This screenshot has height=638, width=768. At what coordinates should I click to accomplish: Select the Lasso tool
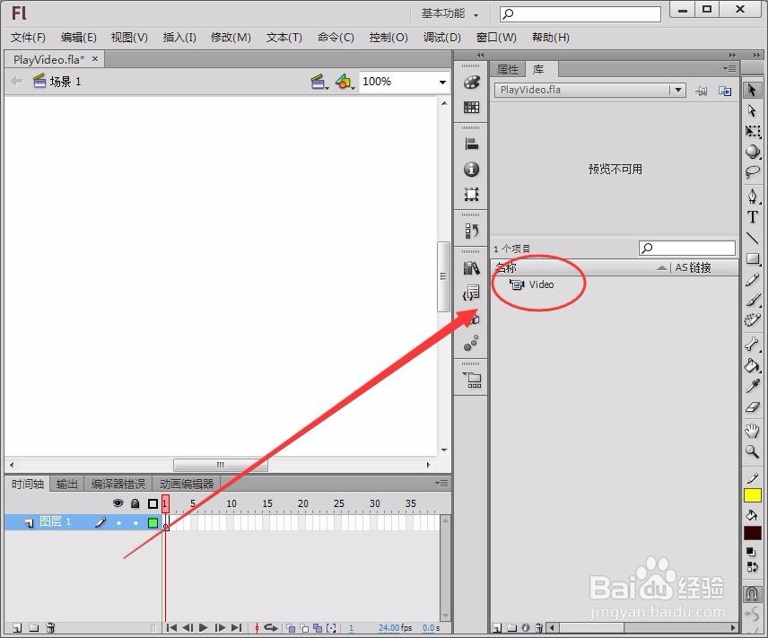752,172
